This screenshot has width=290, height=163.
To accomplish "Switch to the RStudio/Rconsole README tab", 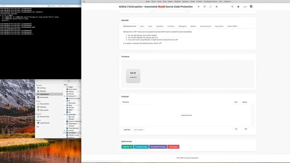I will [130, 26].
